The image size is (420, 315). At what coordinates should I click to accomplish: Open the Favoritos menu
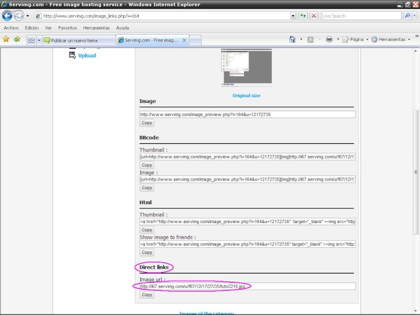tap(68, 28)
